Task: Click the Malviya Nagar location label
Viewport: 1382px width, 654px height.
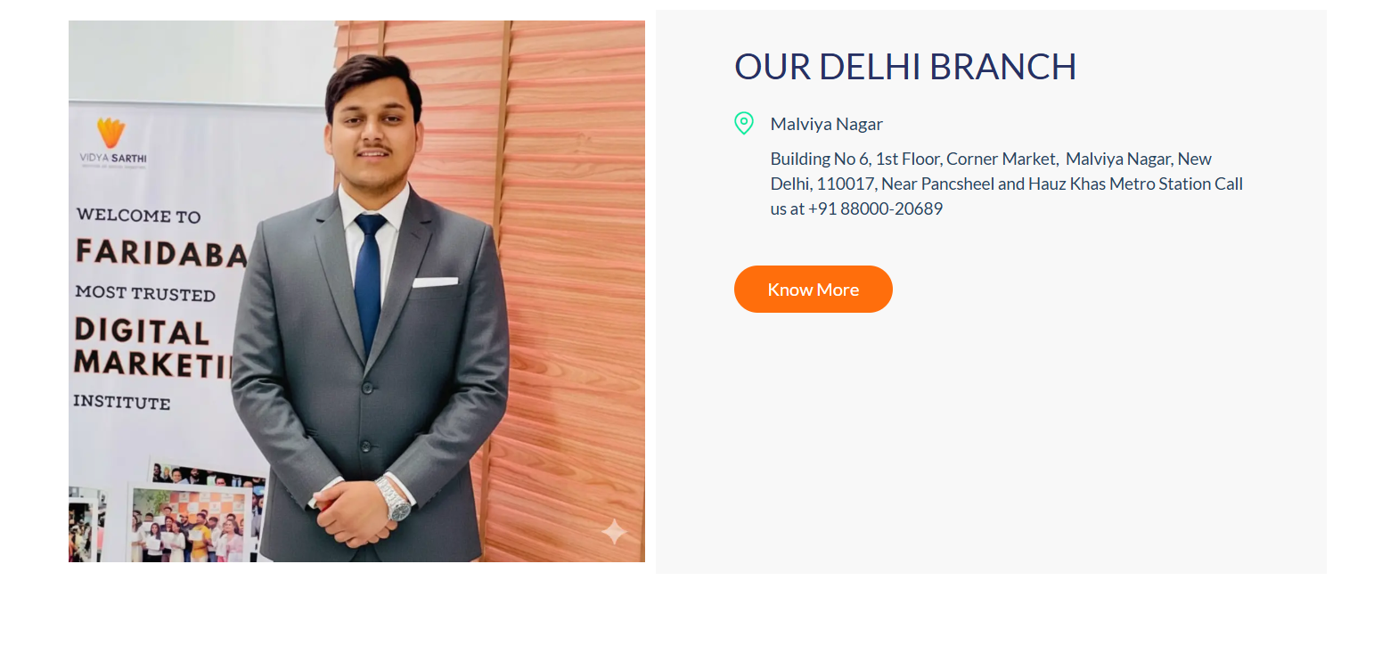Action: 826,124
